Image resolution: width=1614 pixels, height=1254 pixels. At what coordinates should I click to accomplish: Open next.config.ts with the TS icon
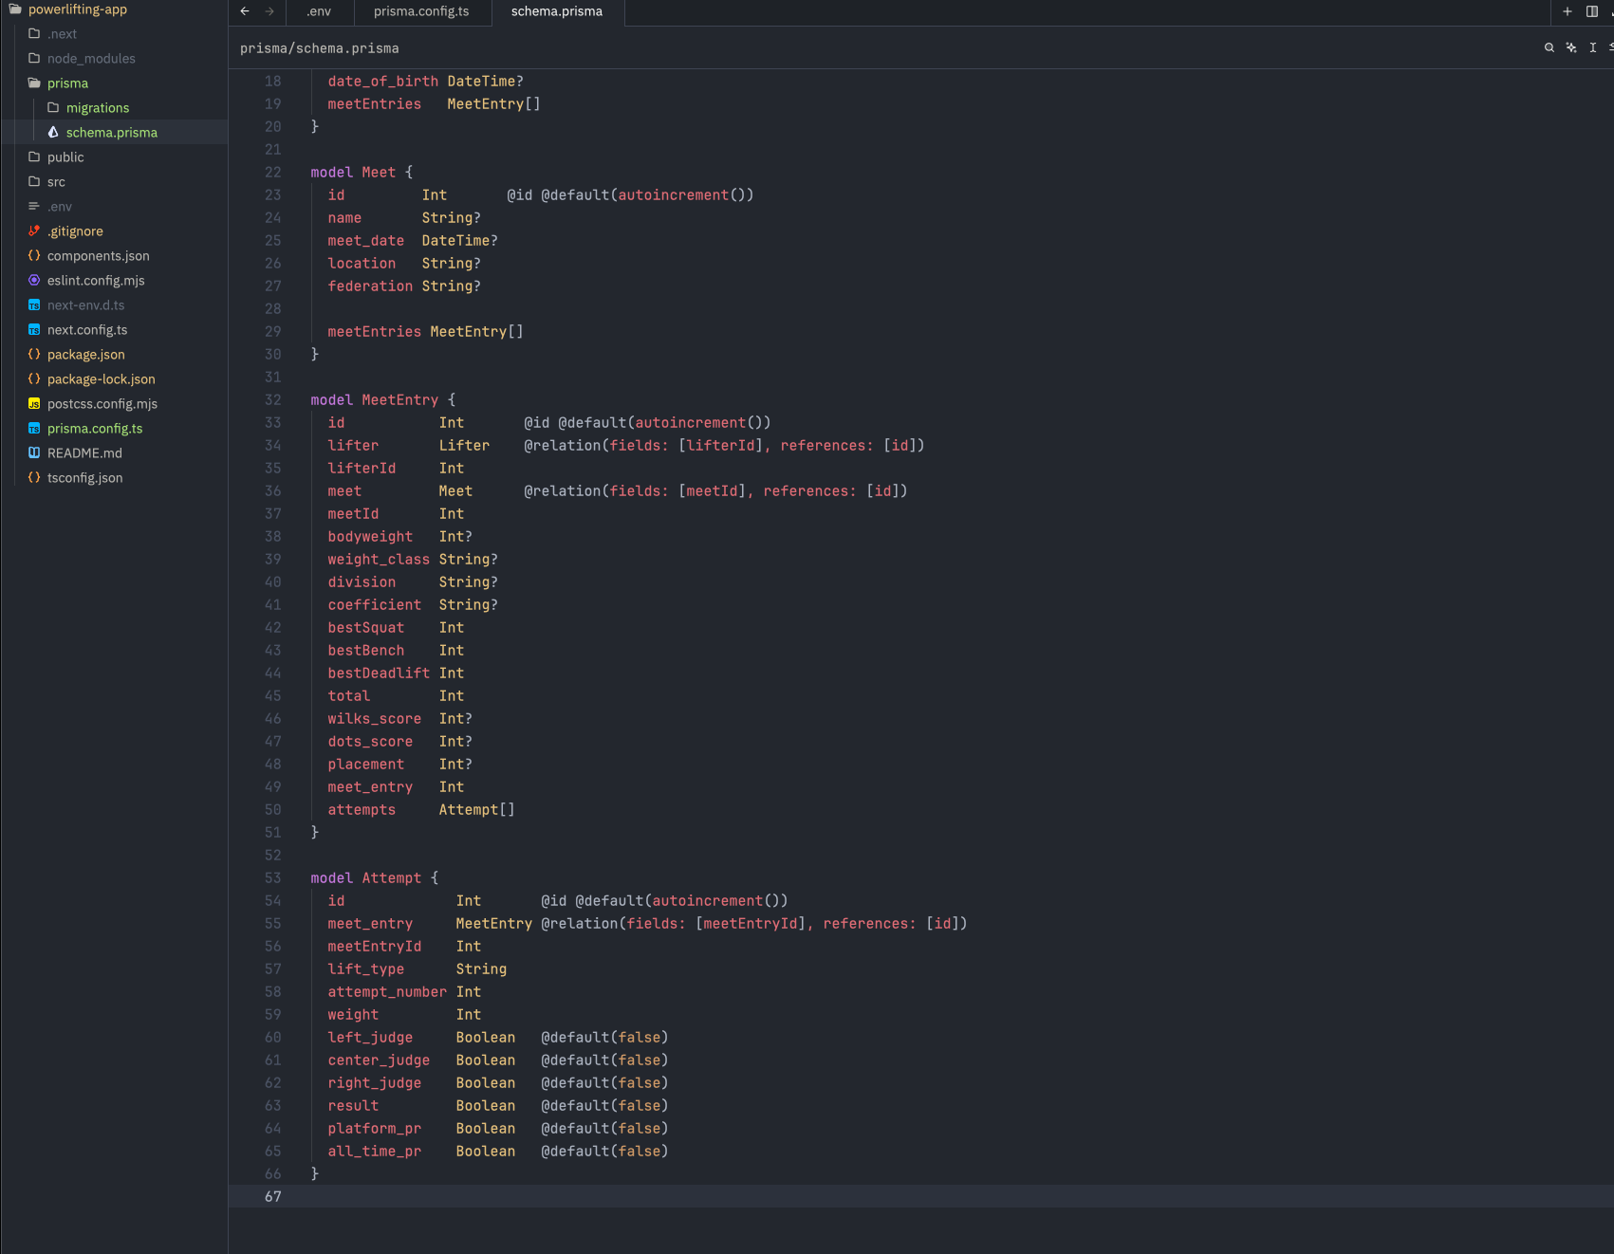pyautogui.click(x=33, y=329)
